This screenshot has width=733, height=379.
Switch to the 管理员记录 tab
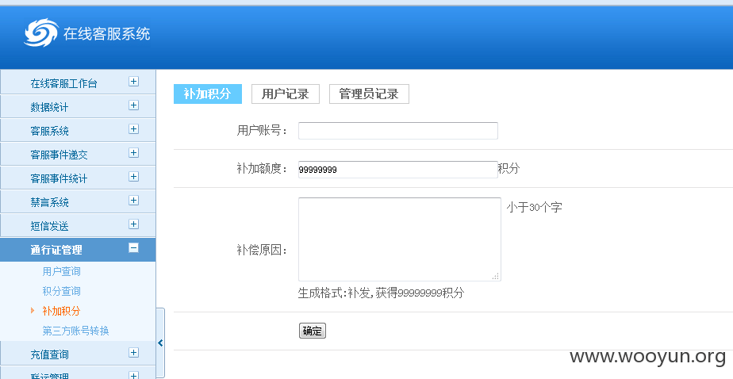(x=369, y=94)
